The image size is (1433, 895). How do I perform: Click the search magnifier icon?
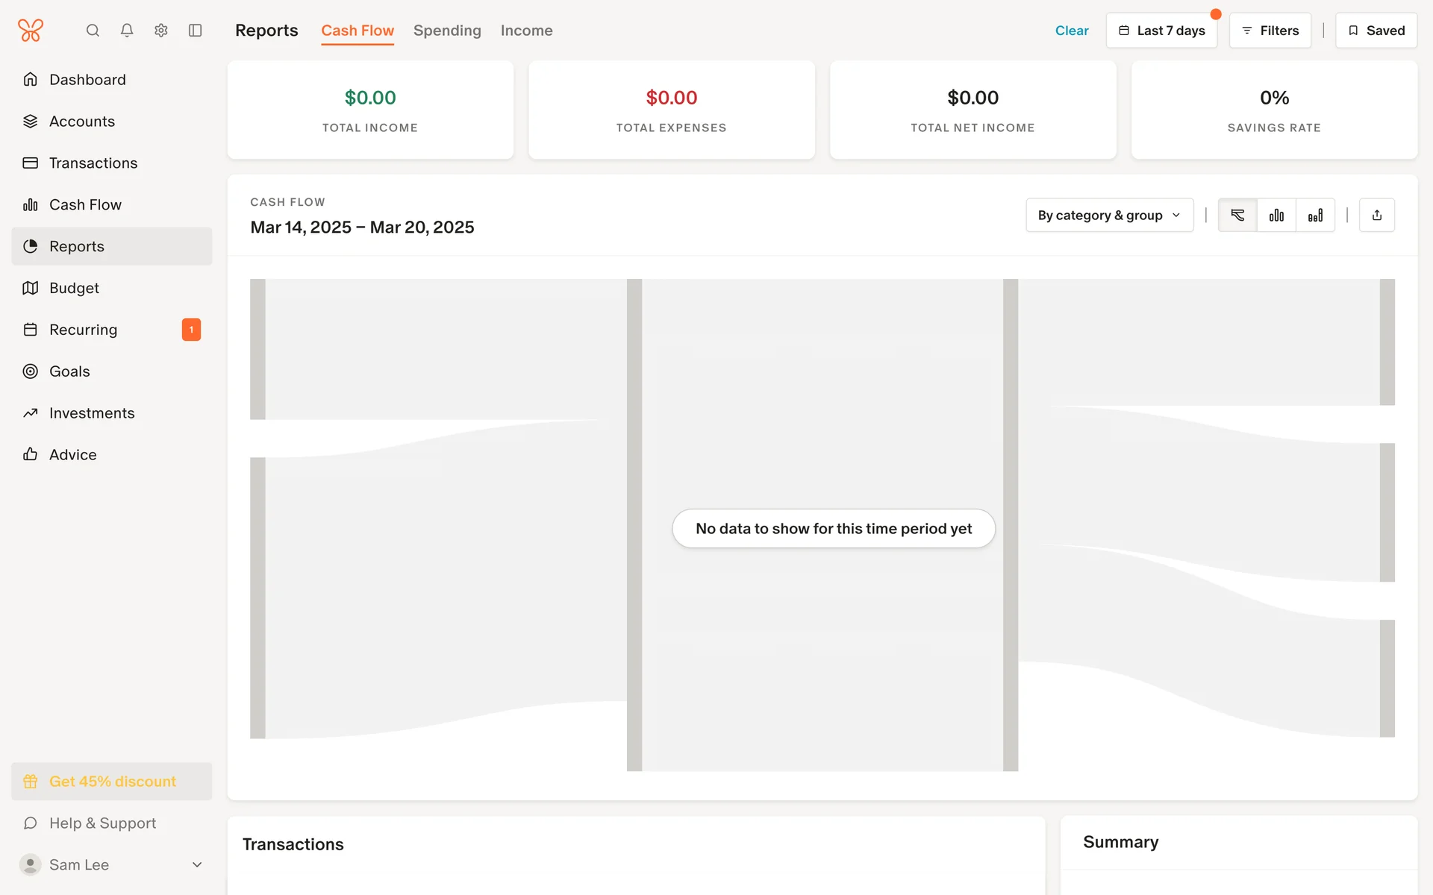tap(93, 31)
